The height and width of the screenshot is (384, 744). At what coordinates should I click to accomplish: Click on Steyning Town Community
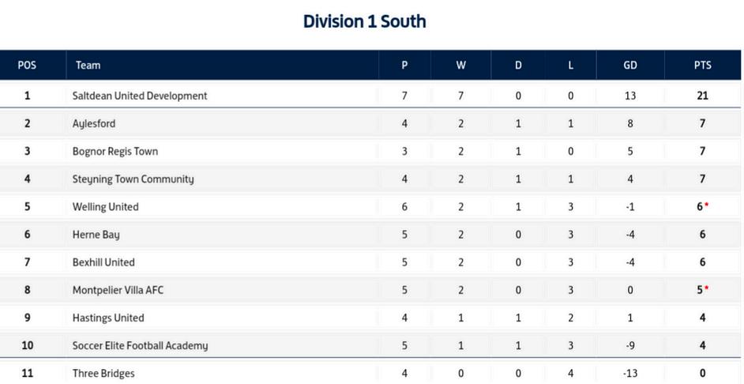click(x=133, y=179)
